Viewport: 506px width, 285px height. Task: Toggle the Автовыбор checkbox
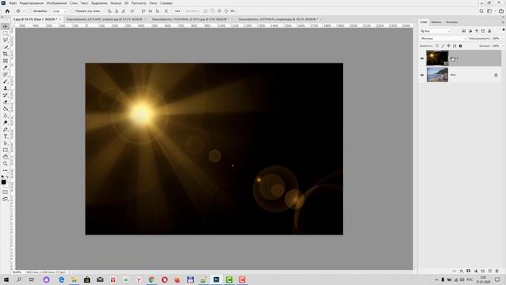pos(30,11)
